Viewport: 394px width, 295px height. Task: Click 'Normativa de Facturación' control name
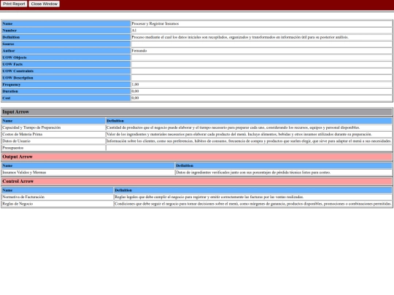click(x=23, y=197)
